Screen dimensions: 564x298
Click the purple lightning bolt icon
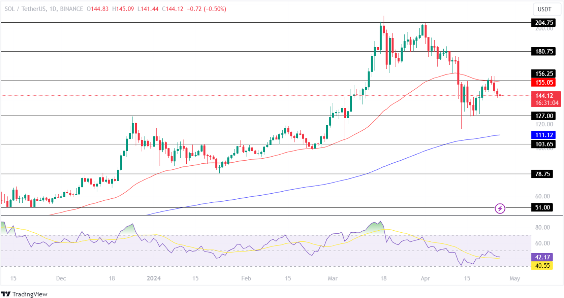click(x=500, y=208)
